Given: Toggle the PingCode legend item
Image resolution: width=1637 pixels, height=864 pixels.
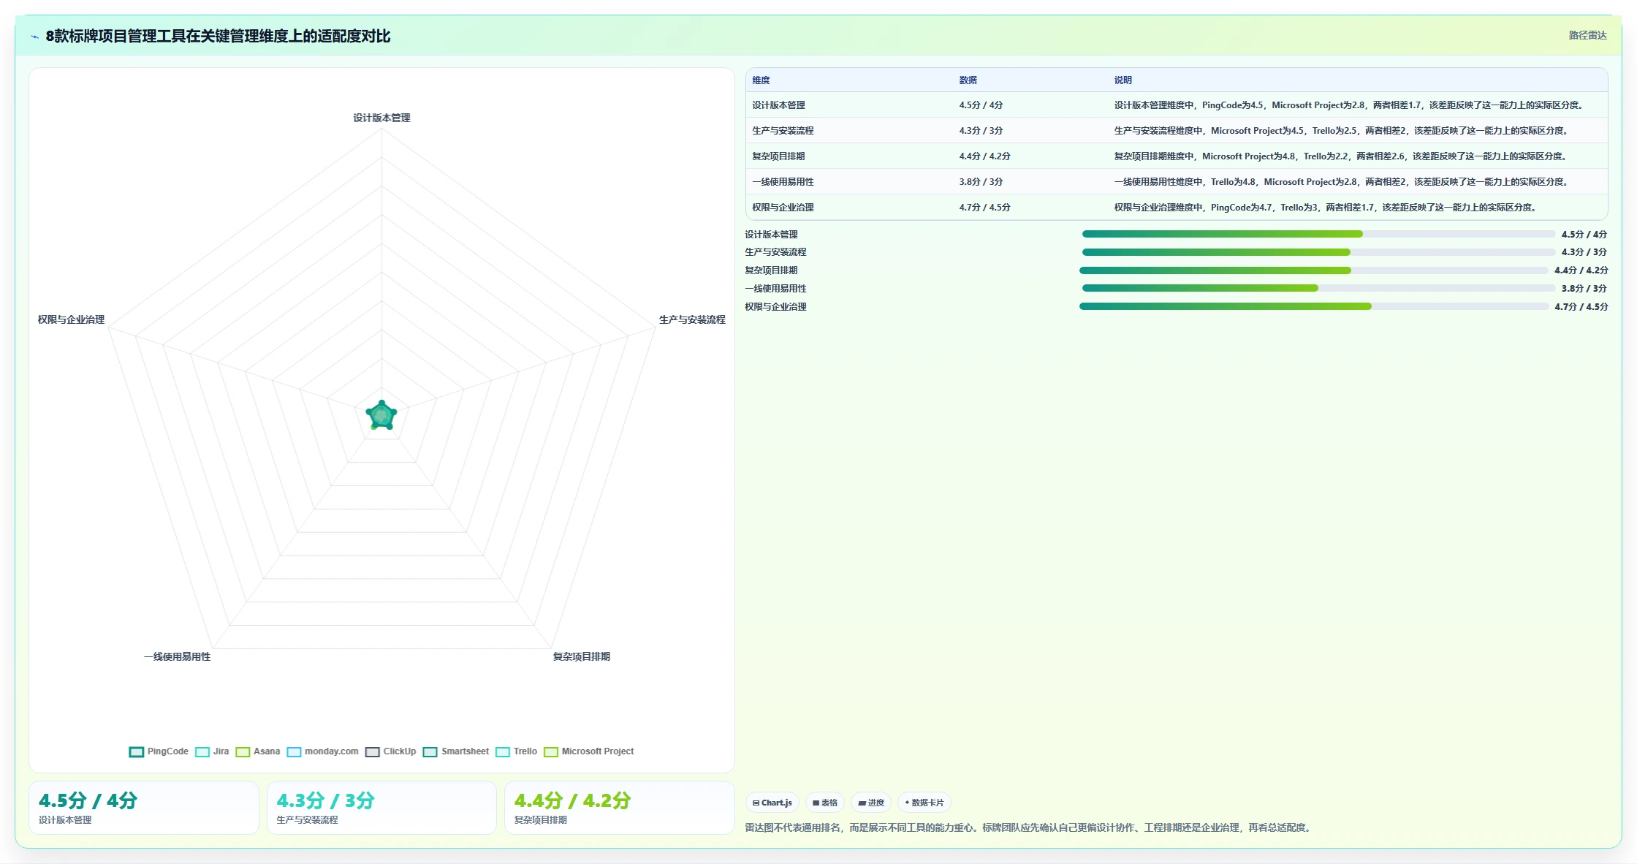Looking at the screenshot, I should 159,751.
